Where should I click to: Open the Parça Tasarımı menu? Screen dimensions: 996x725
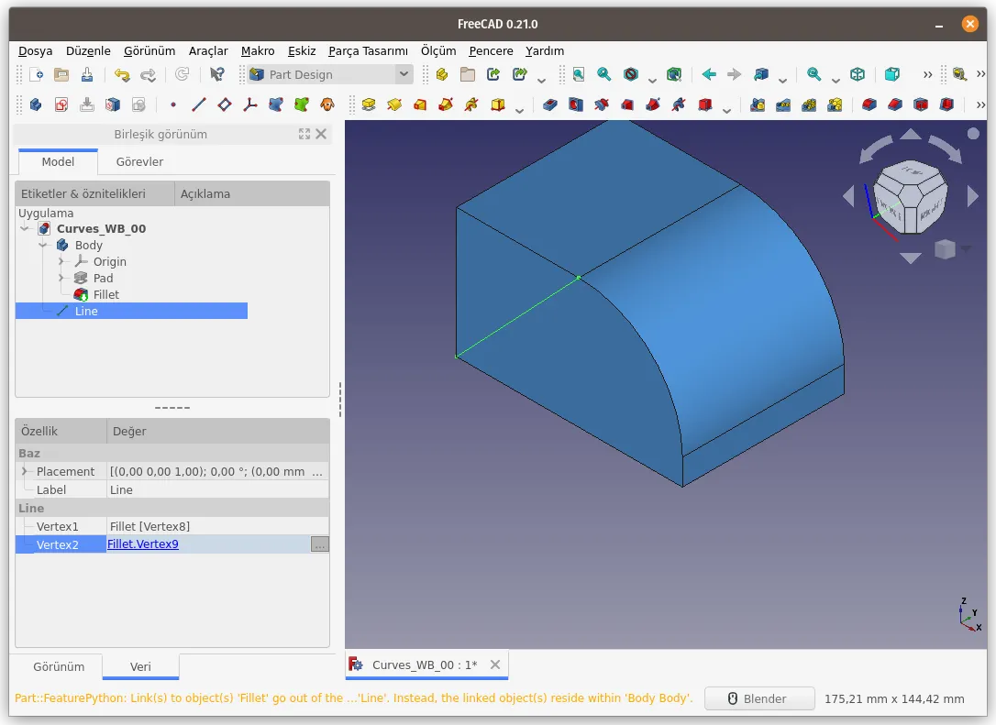pyautogui.click(x=369, y=50)
